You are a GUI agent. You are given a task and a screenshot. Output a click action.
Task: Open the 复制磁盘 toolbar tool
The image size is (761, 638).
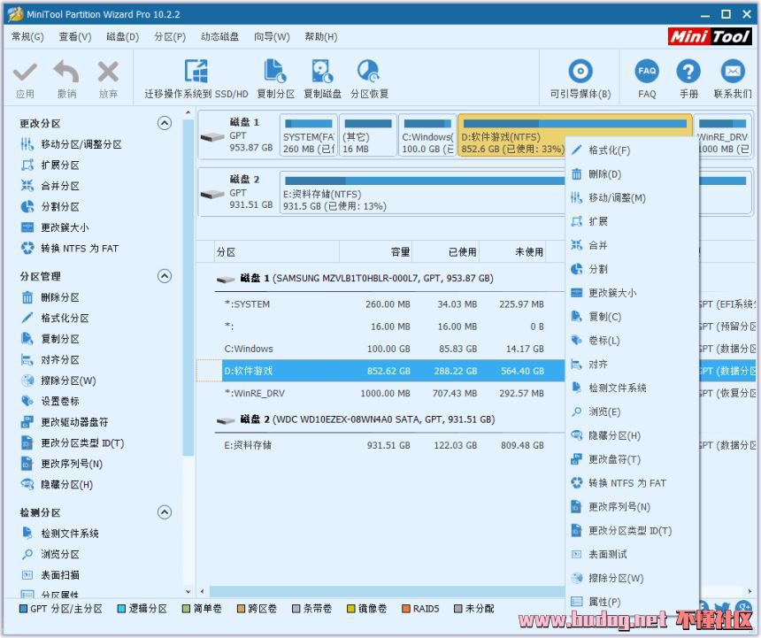(322, 79)
